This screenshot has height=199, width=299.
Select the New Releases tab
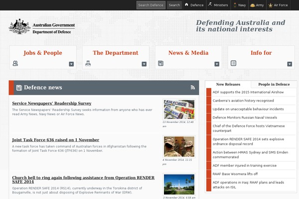pos(228,85)
